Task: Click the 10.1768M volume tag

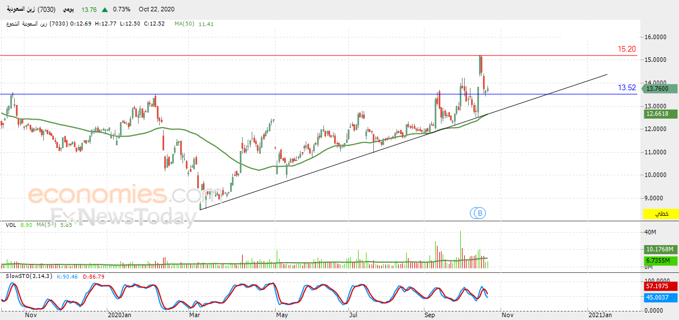Action: coord(660,250)
